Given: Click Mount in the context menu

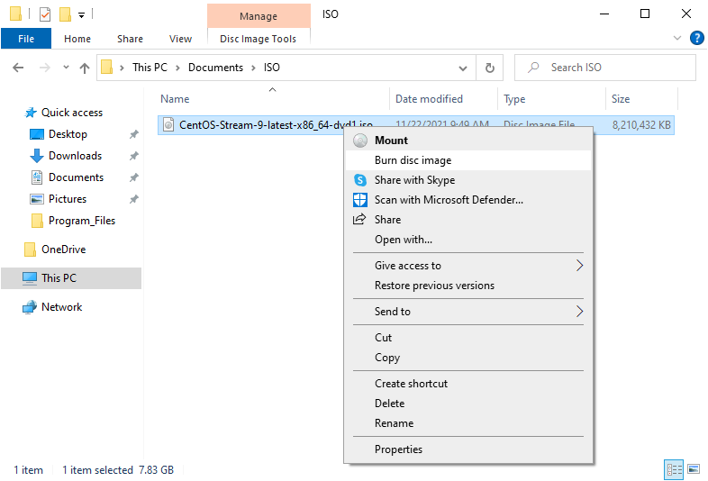Looking at the screenshot, I should point(391,141).
